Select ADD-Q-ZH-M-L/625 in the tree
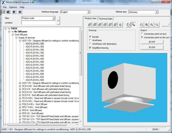The width and height of the screenshot is (172, 133). [35, 77]
